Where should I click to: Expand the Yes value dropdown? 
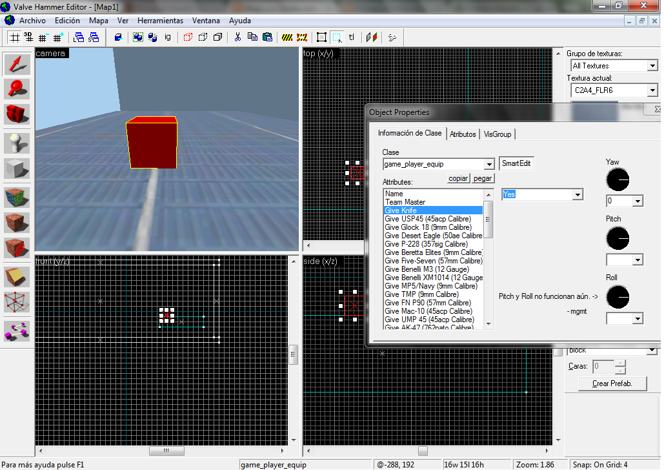point(578,194)
